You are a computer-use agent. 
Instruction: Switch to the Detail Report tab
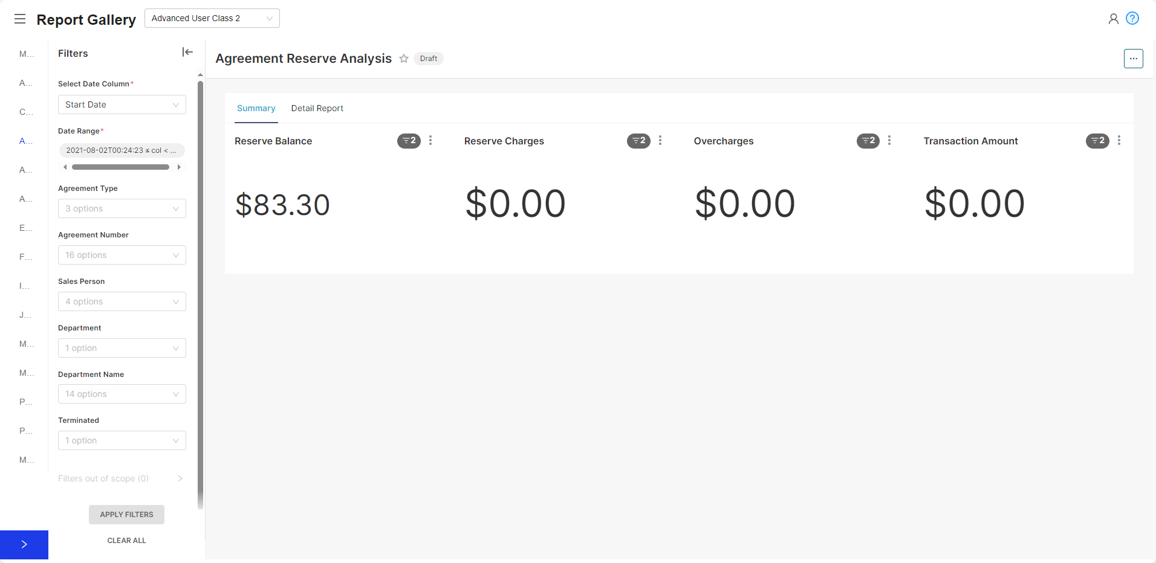point(317,108)
